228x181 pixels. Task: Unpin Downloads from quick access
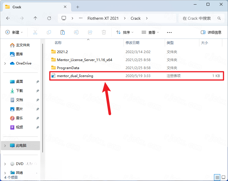pyautogui.click(x=38, y=91)
